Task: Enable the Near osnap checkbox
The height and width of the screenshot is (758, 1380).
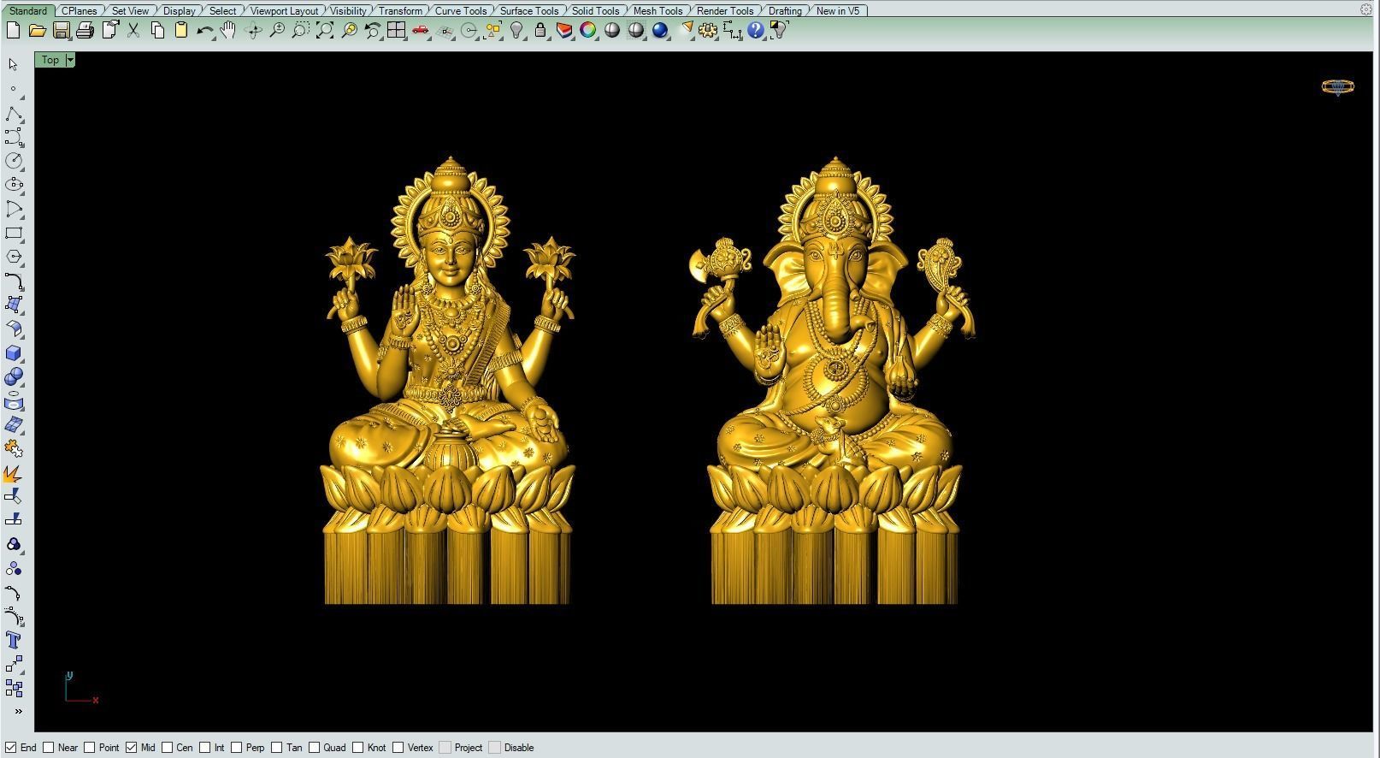Action: [49, 748]
